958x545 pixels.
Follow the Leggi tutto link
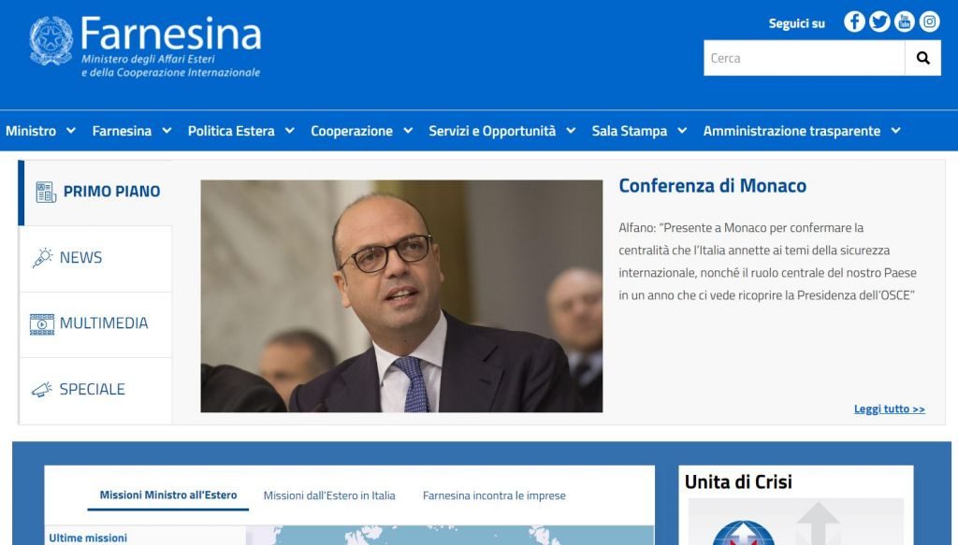(x=890, y=409)
